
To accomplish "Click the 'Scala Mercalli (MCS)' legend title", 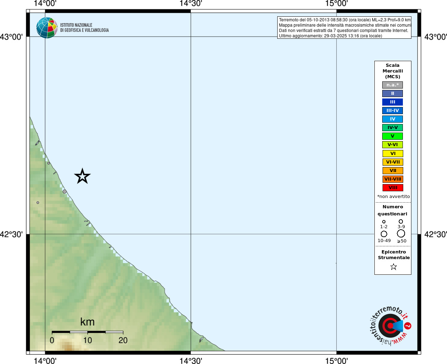I will click(x=393, y=71).
